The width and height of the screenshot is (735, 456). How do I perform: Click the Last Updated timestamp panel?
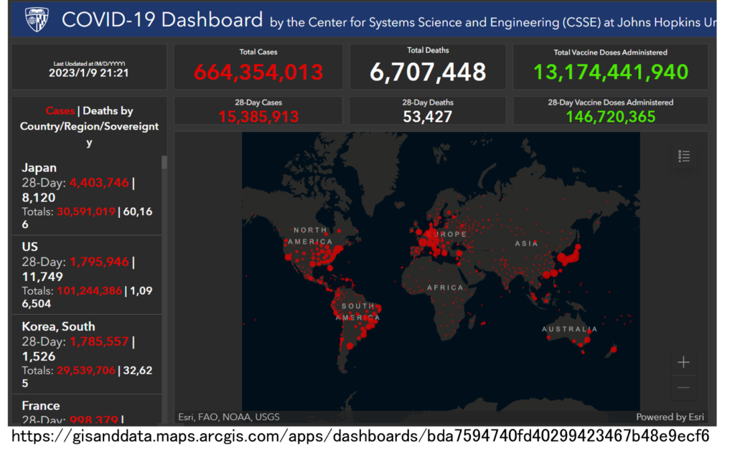(x=89, y=68)
